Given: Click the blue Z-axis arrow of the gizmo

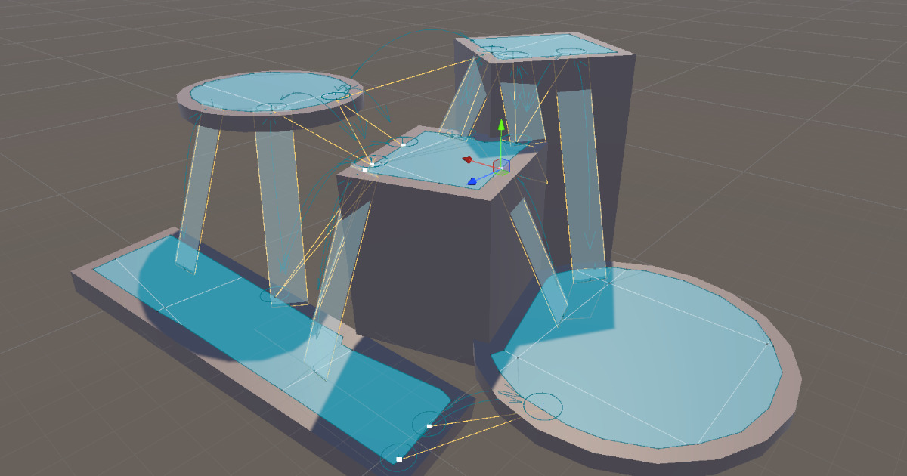Looking at the screenshot, I should (473, 181).
